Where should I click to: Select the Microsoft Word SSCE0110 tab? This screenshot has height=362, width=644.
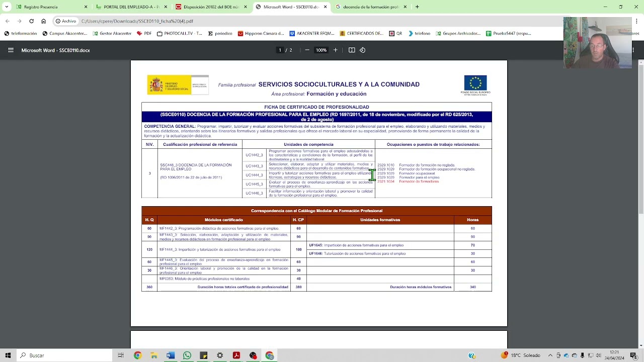291,7
